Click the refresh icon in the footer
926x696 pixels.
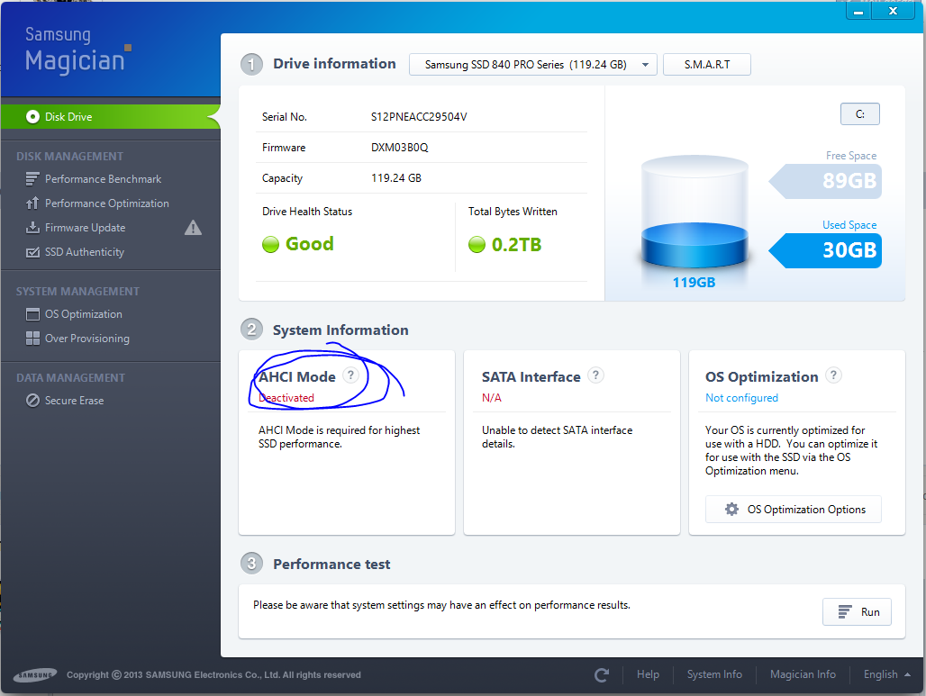coord(602,674)
